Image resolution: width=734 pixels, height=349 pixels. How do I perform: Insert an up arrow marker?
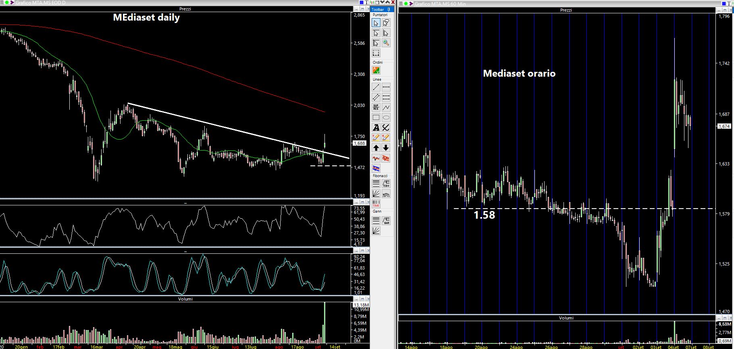pos(376,148)
